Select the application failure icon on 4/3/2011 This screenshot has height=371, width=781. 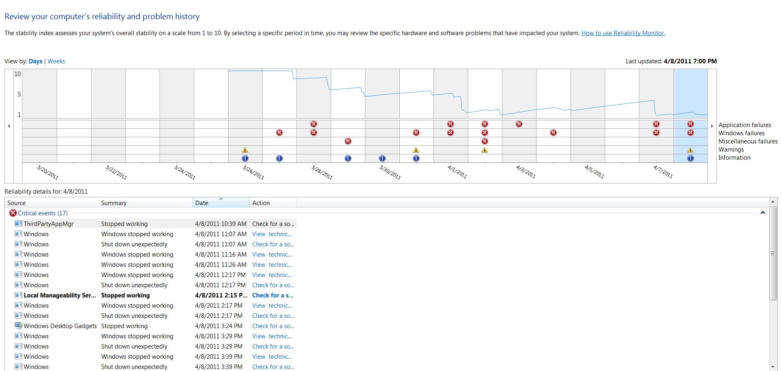[x=519, y=124]
